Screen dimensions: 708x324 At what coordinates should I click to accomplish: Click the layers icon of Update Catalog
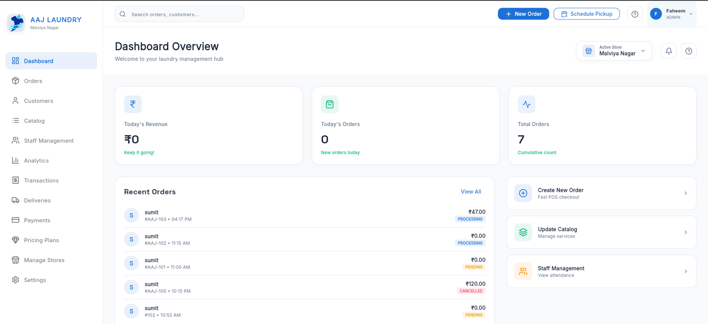(523, 233)
